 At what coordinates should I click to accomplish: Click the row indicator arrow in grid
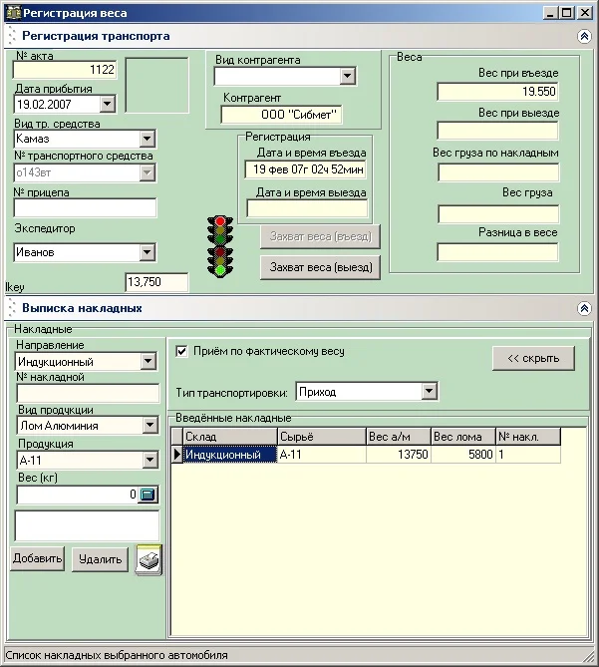point(177,455)
